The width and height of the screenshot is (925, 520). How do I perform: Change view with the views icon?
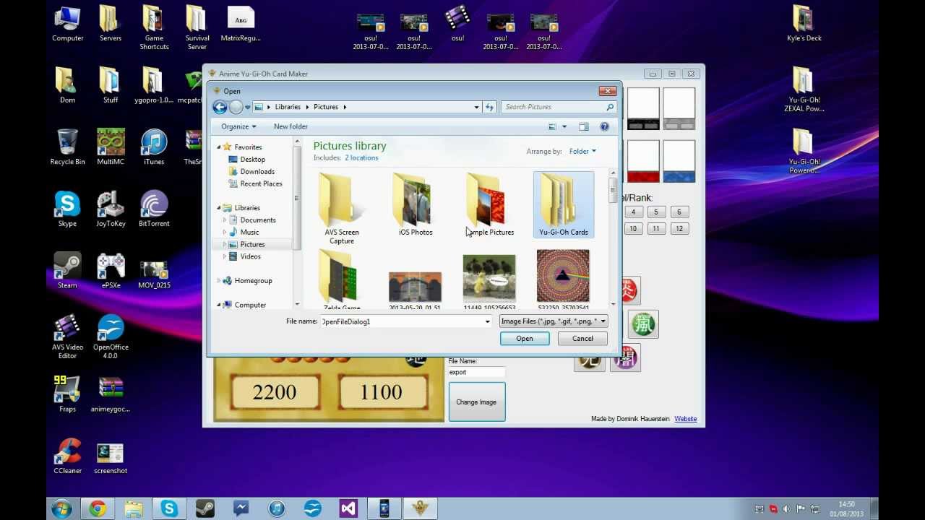coord(552,126)
